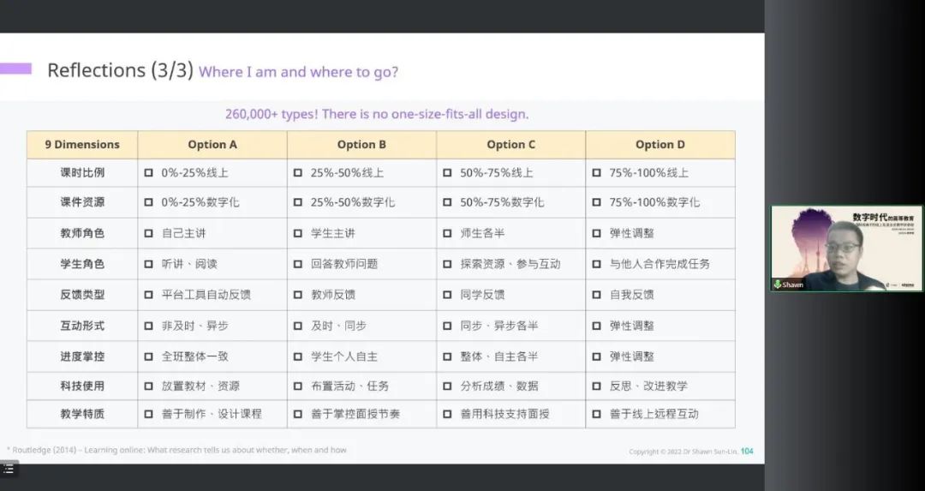Screen dimensions: 925x491
Task: Click the 9 Dimensions header cell
Action: point(82,145)
